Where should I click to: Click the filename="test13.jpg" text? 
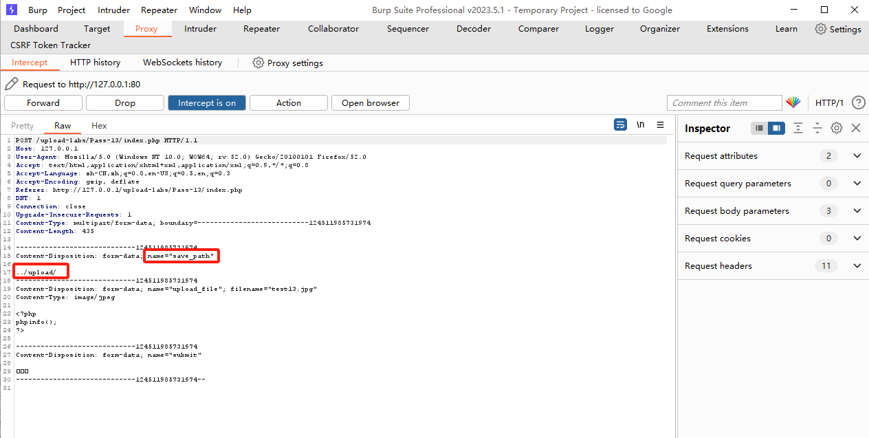click(x=274, y=289)
